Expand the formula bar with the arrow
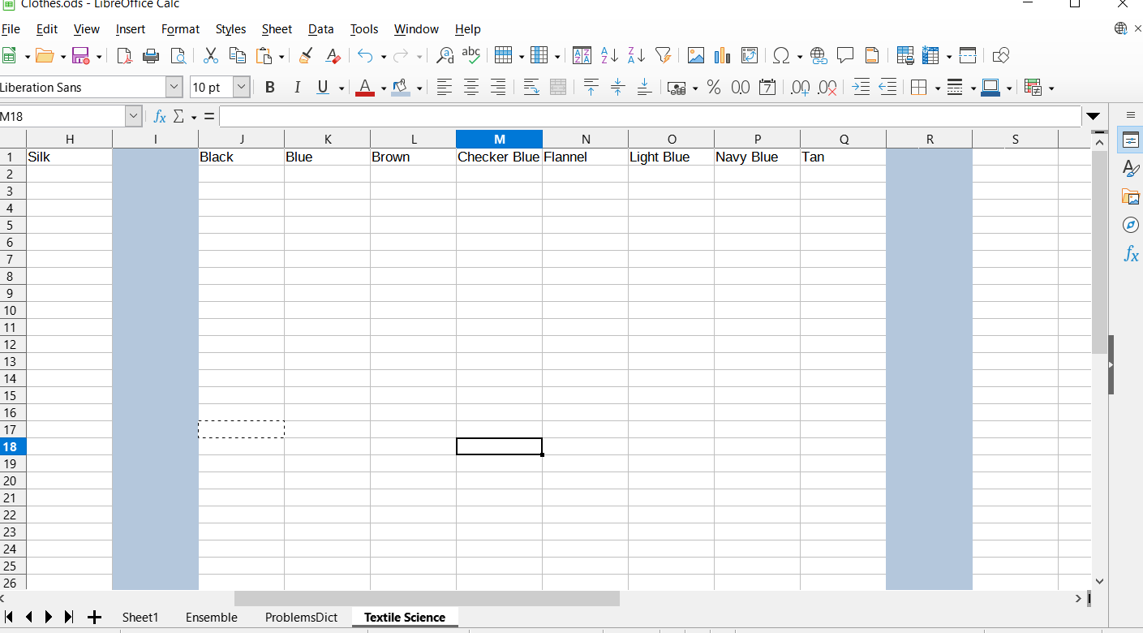Viewport: 1143px width, 633px height. point(1094,117)
